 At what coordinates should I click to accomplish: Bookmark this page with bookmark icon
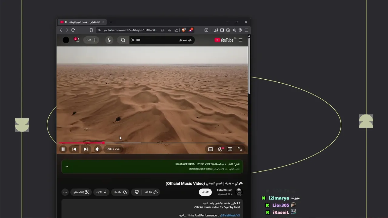pyautogui.click(x=91, y=30)
